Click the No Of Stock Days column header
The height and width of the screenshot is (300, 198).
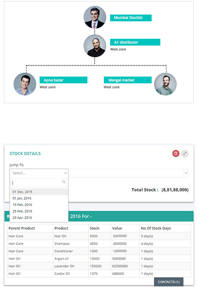click(156, 228)
